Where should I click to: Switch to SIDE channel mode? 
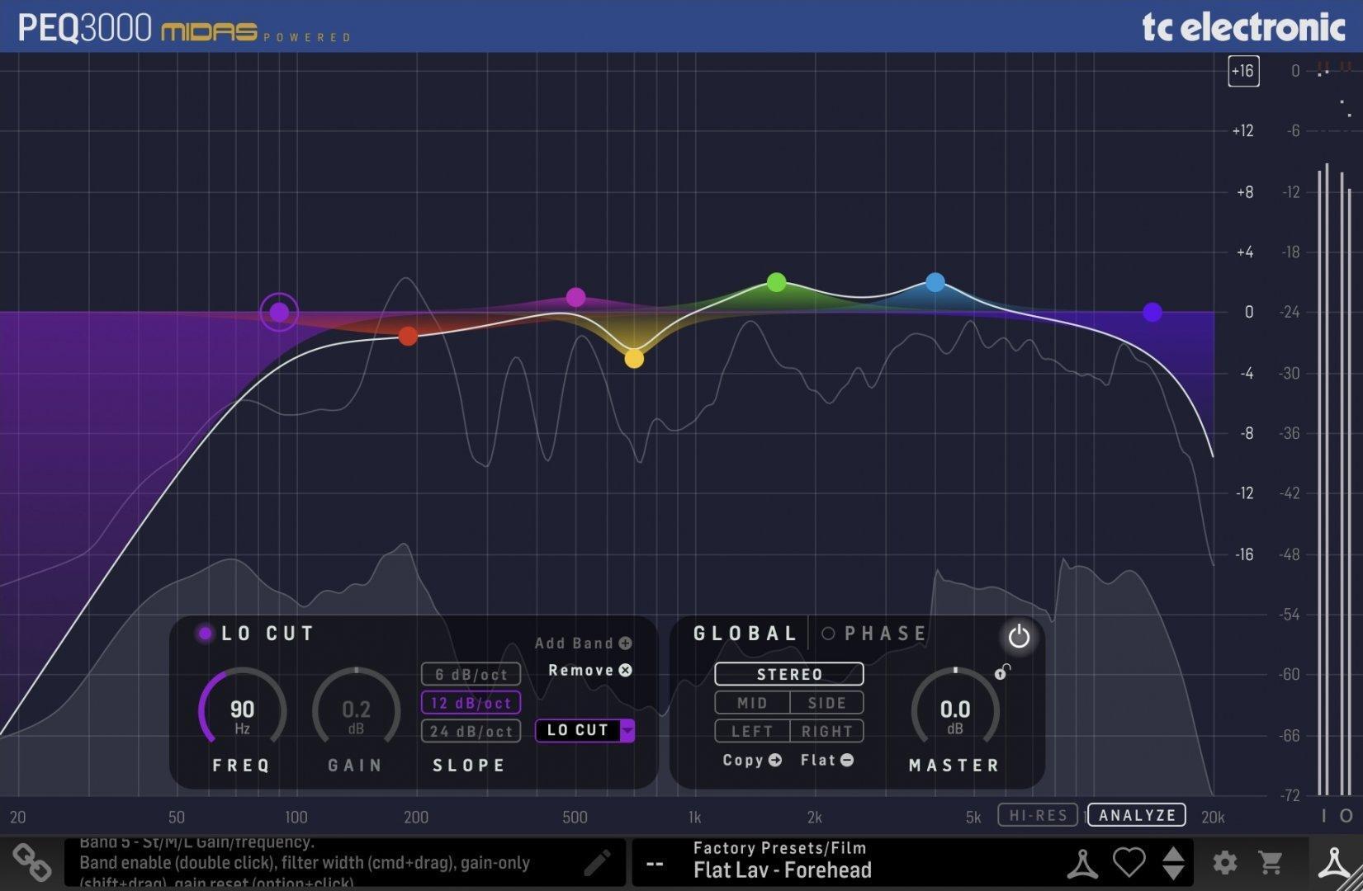828,702
